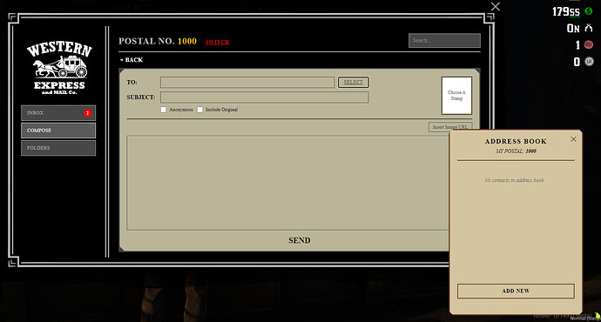Screen dimensions: 601x322
Task: Click the Switch postal number link
Action: coord(218,42)
